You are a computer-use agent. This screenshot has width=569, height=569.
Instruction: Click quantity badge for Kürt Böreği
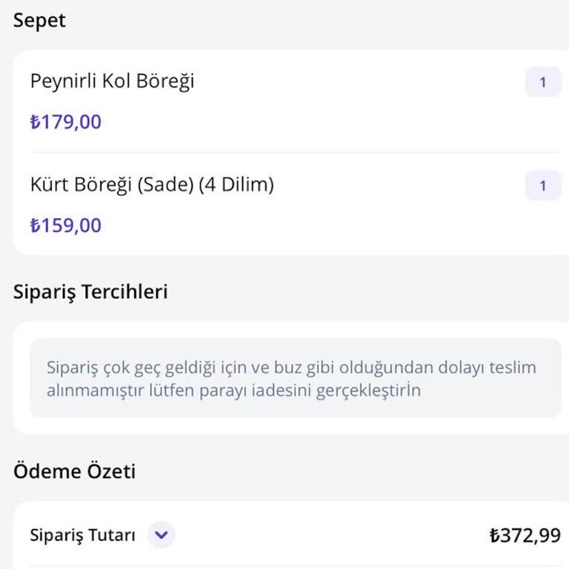(x=543, y=185)
